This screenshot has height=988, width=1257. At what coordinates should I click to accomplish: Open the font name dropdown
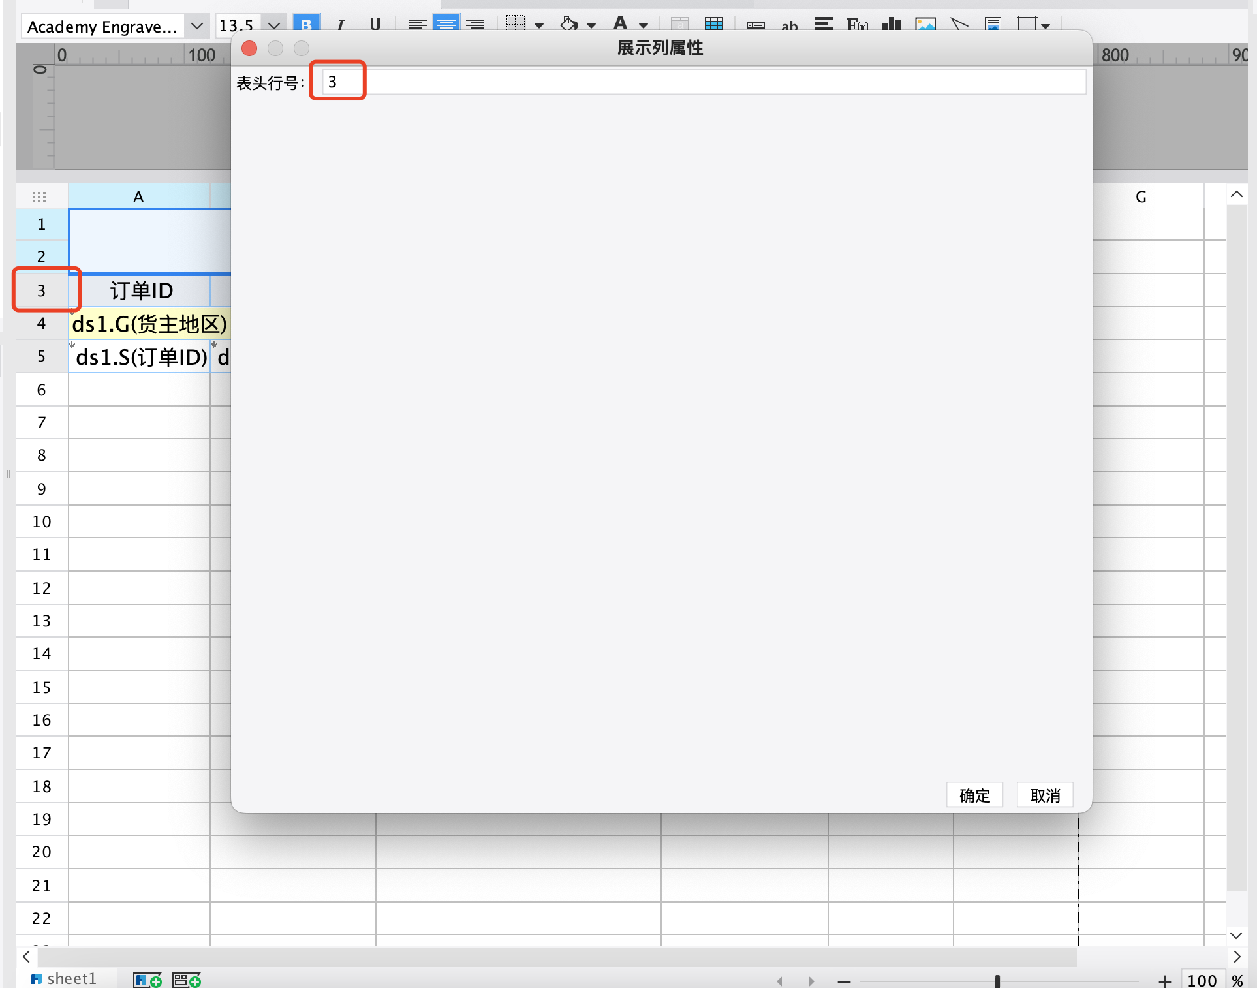196,26
